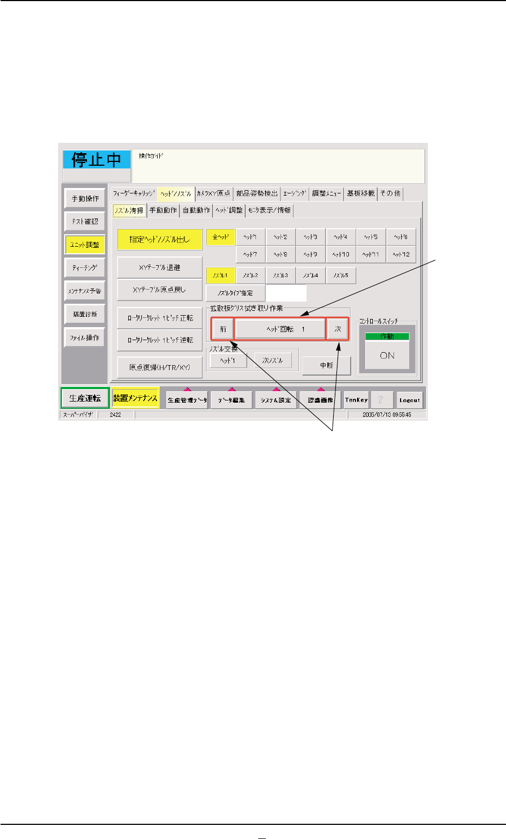Choose the ノズル1 button
The height and width of the screenshot is (839, 506).
click(220, 276)
